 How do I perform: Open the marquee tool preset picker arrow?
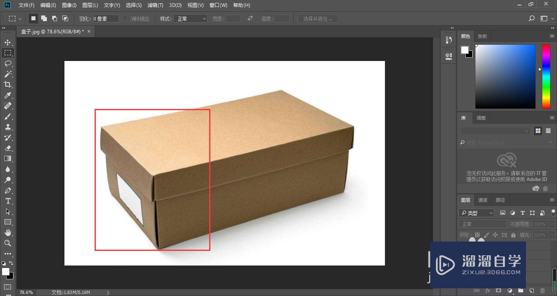click(20, 19)
